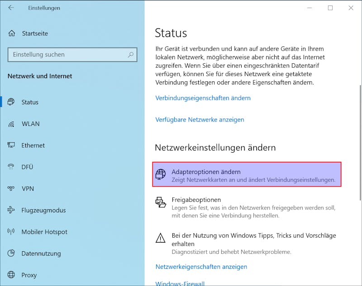
Task: Click the Proxy globe icon
Action: tap(11, 275)
